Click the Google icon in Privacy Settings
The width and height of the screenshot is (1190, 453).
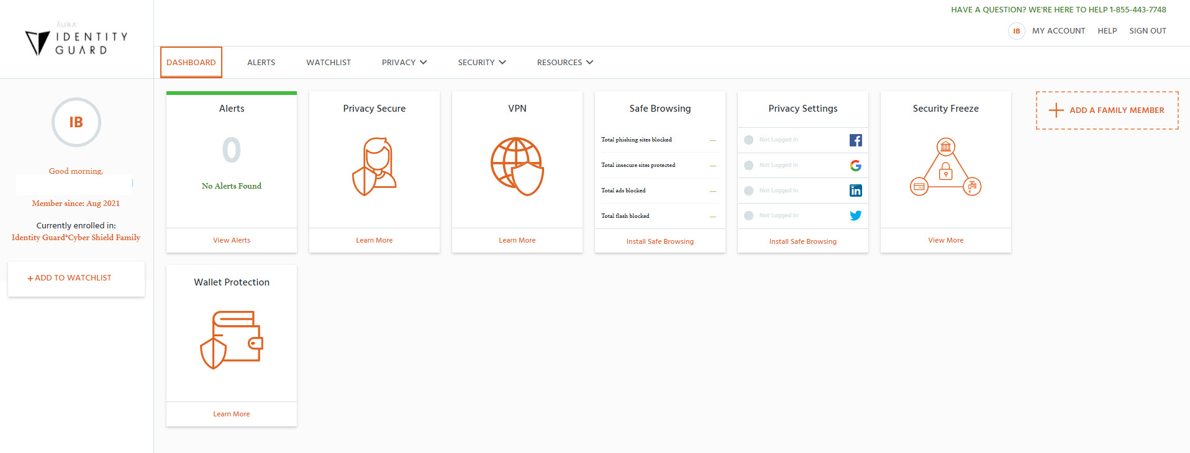(855, 166)
